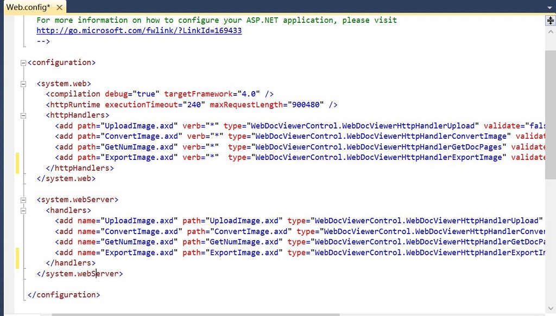This screenshot has width=556, height=316.
Task: Click the maxRequestLength value "900480"
Action: click(306, 105)
